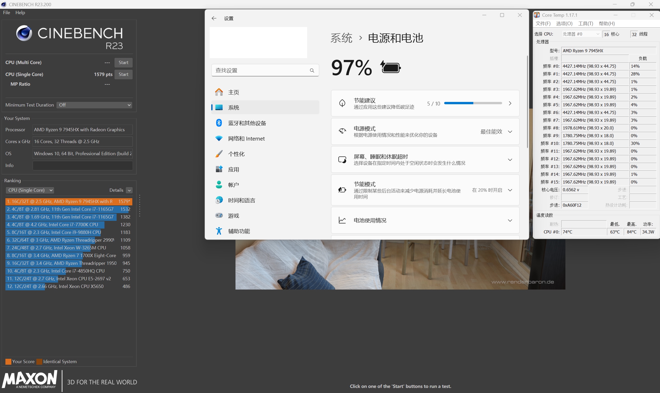Click the 节能建议 5 / 10 progress bar
The image size is (660, 393).
[x=473, y=103]
